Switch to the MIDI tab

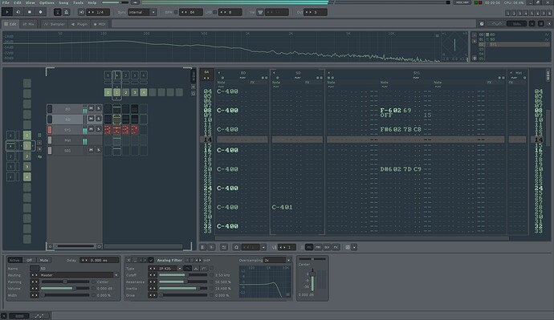(100, 24)
